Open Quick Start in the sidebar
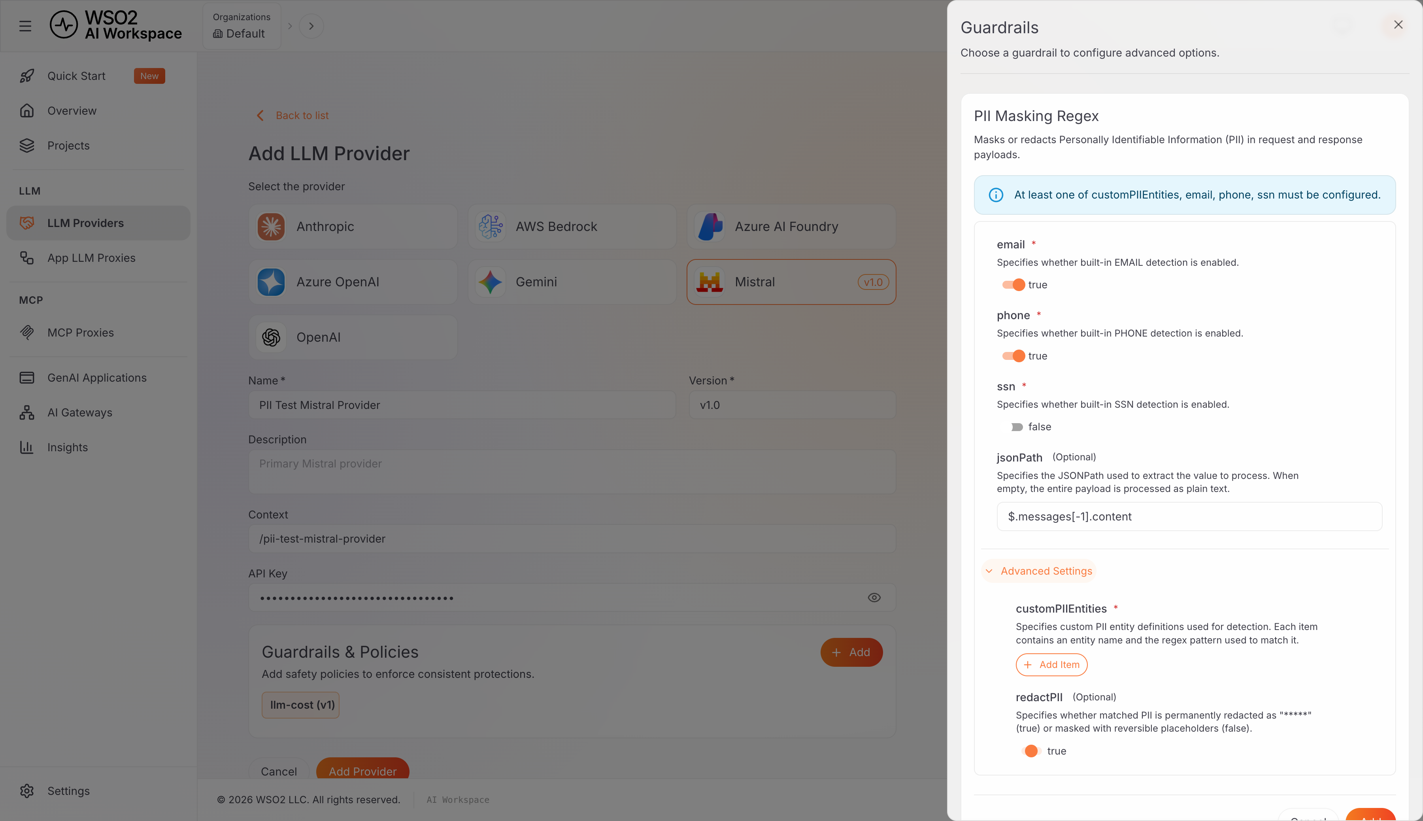This screenshot has height=821, width=1423. pos(98,76)
